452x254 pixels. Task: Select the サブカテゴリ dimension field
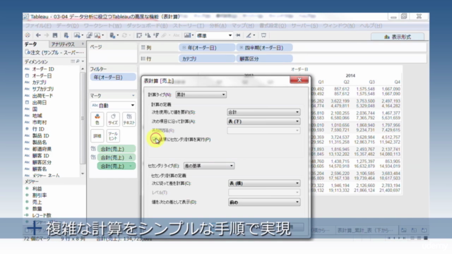[x=43, y=89]
